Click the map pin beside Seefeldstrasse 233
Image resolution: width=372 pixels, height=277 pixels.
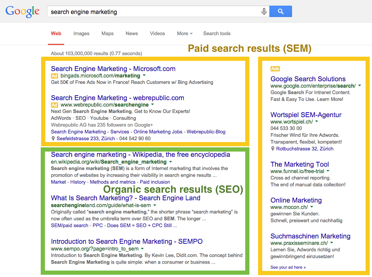pos(53,138)
